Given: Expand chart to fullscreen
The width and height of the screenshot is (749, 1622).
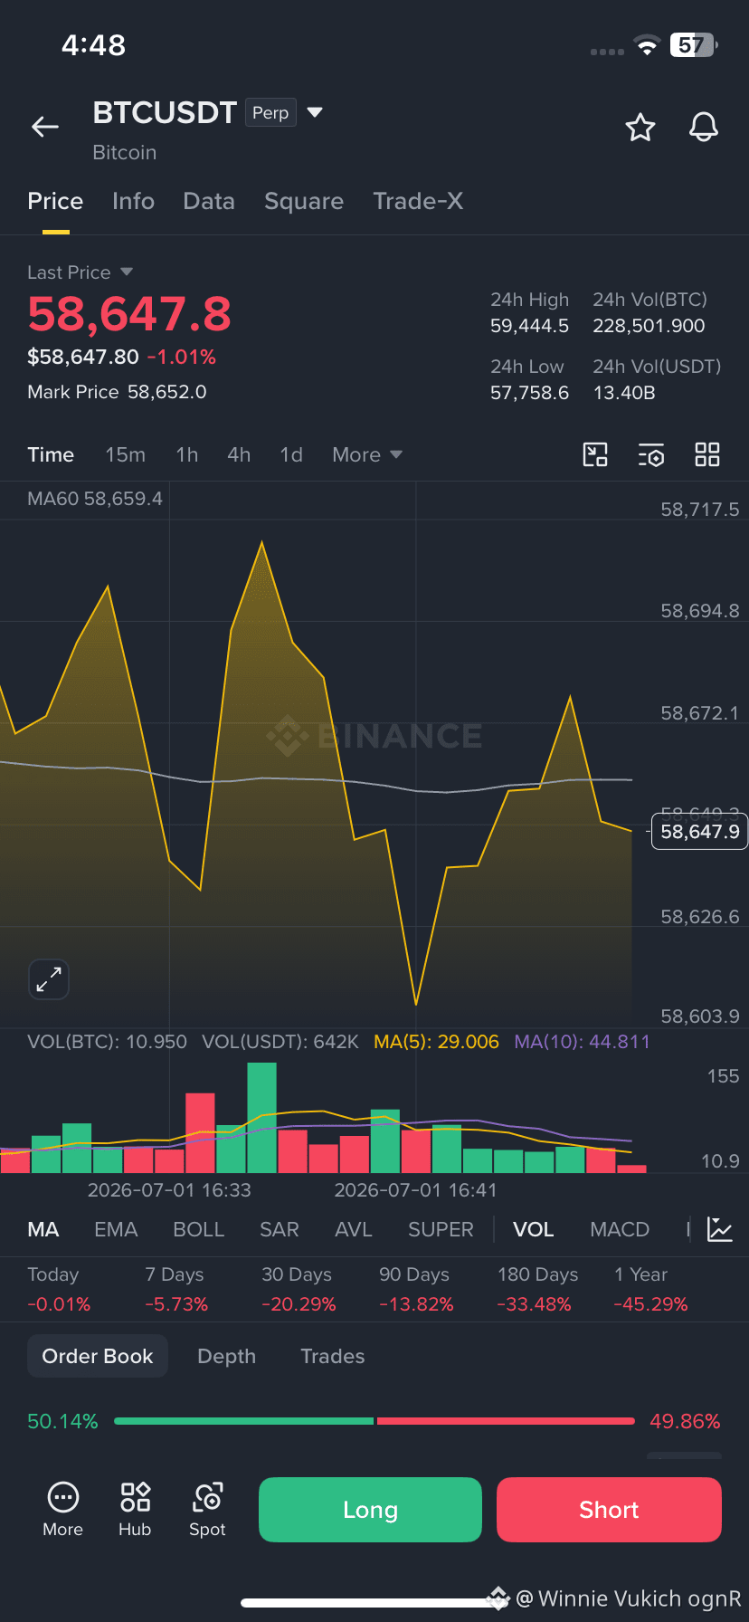Looking at the screenshot, I should pyautogui.click(x=48, y=979).
